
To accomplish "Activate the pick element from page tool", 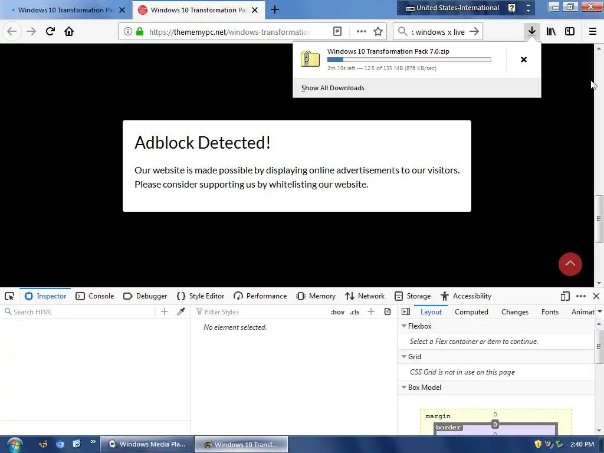I will coord(9,296).
